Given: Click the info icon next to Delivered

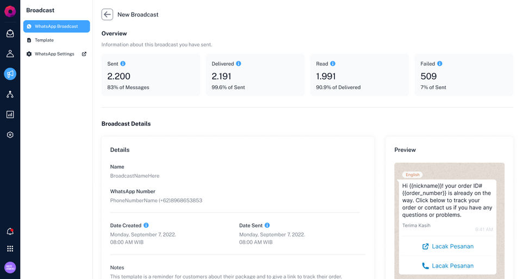Looking at the screenshot, I should (238, 64).
